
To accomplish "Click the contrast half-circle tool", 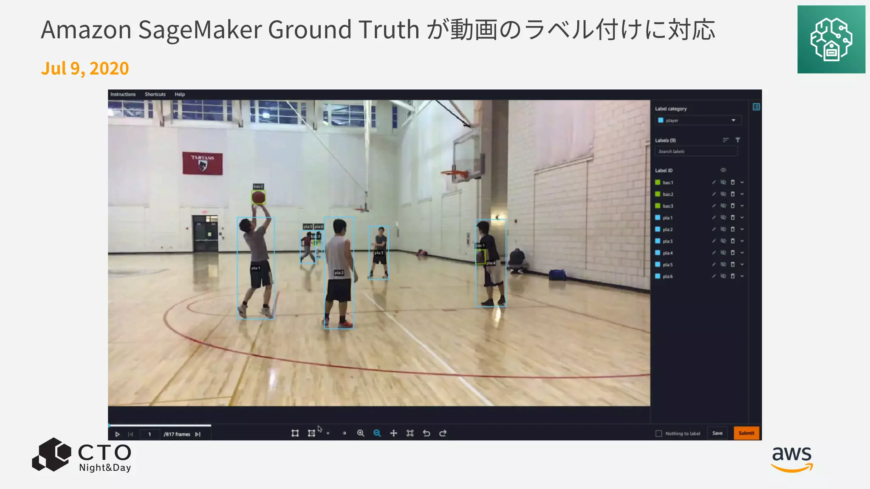I will tap(344, 433).
